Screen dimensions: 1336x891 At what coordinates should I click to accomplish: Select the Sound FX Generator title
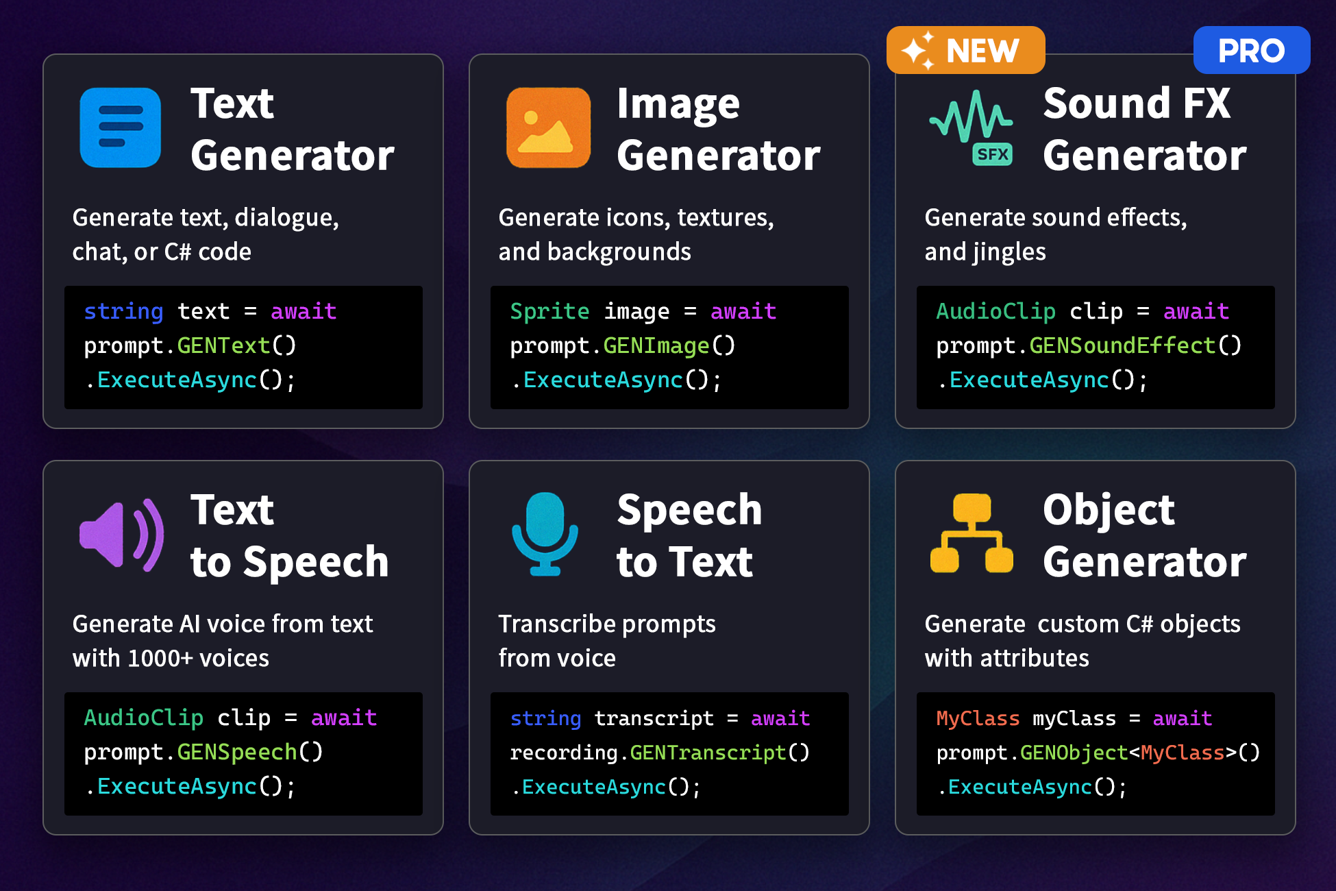click(x=1144, y=129)
